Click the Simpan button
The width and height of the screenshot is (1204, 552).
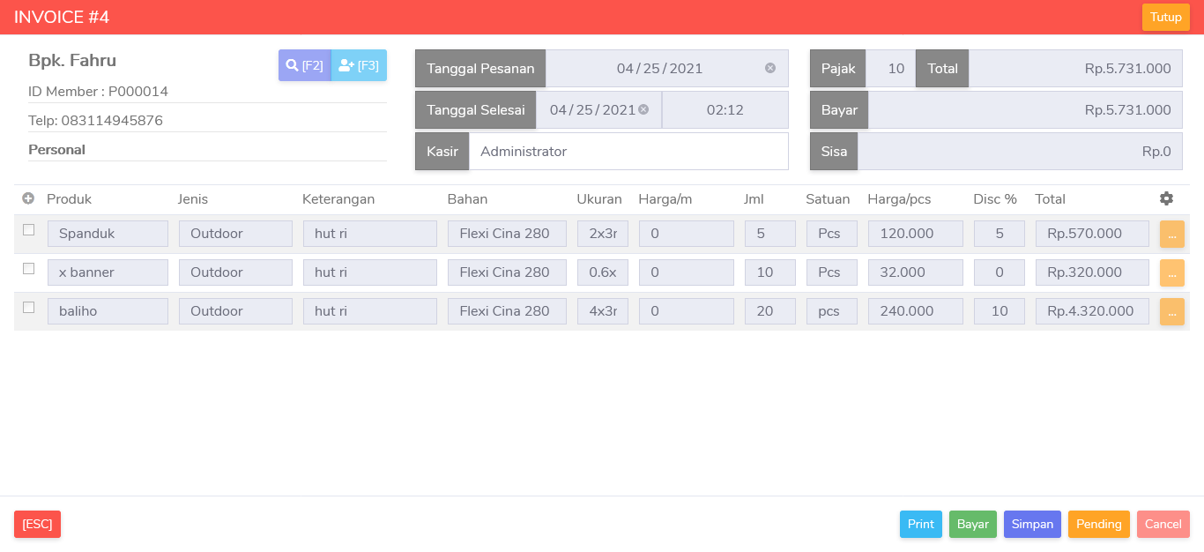point(1032,524)
